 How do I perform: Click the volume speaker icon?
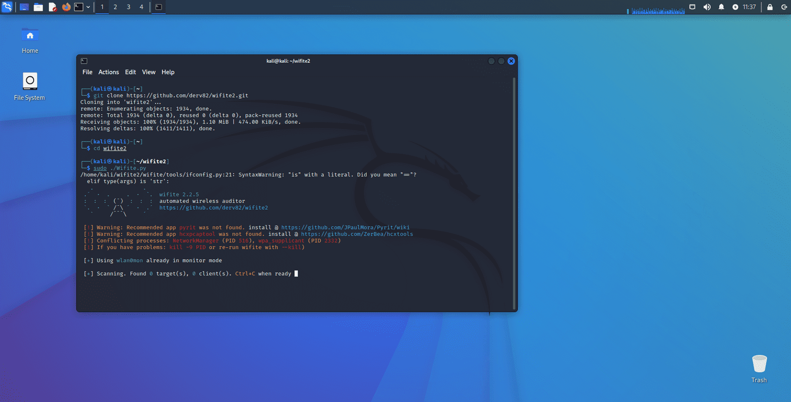pyautogui.click(x=707, y=7)
